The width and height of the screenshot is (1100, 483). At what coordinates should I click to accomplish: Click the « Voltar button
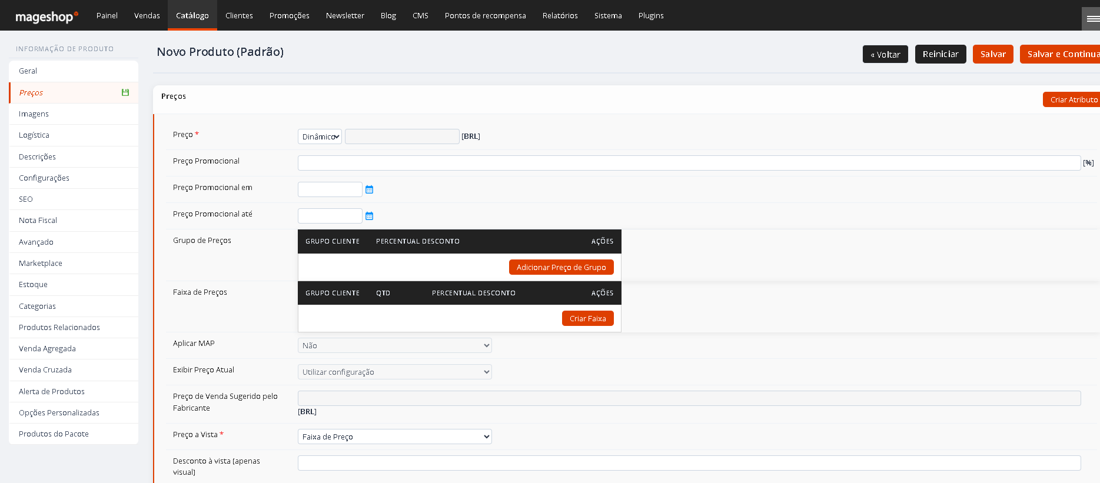click(885, 54)
